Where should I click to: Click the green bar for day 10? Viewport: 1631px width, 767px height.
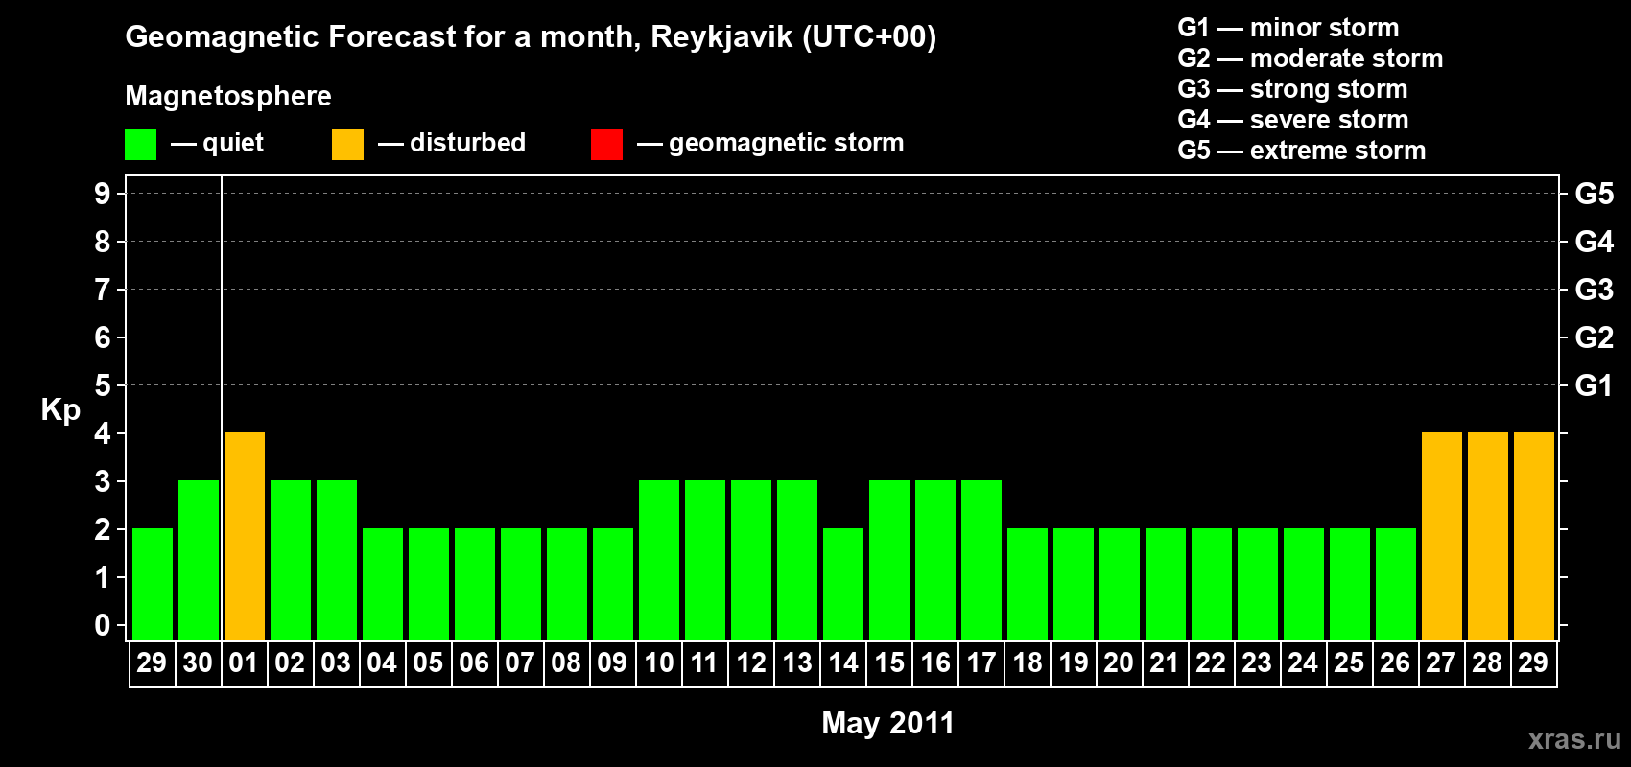[659, 561]
